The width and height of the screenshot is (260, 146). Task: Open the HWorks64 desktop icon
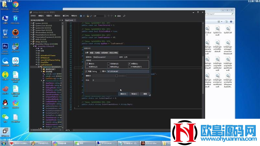[15, 20]
